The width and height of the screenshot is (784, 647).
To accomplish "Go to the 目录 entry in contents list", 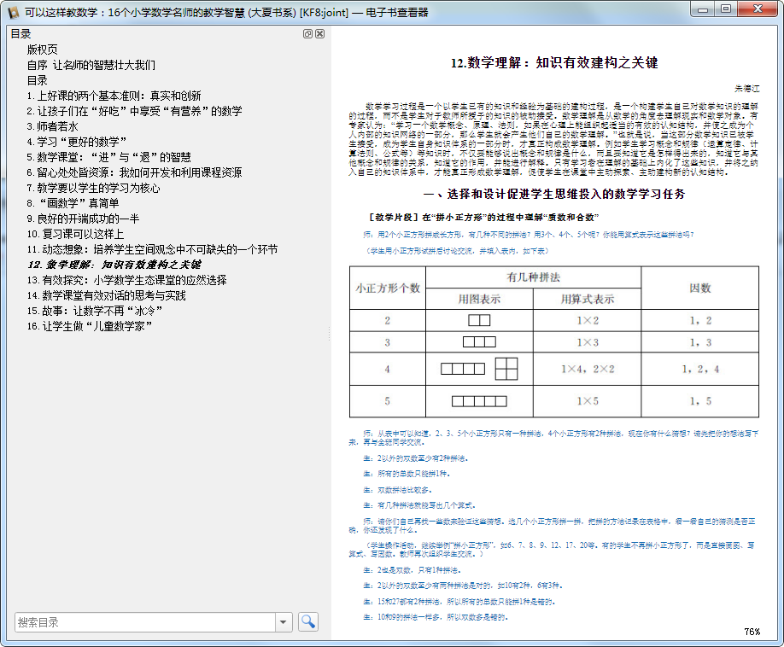I will pos(37,80).
